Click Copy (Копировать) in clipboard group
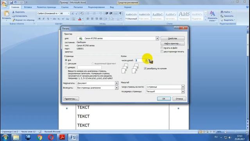 click(20, 16)
